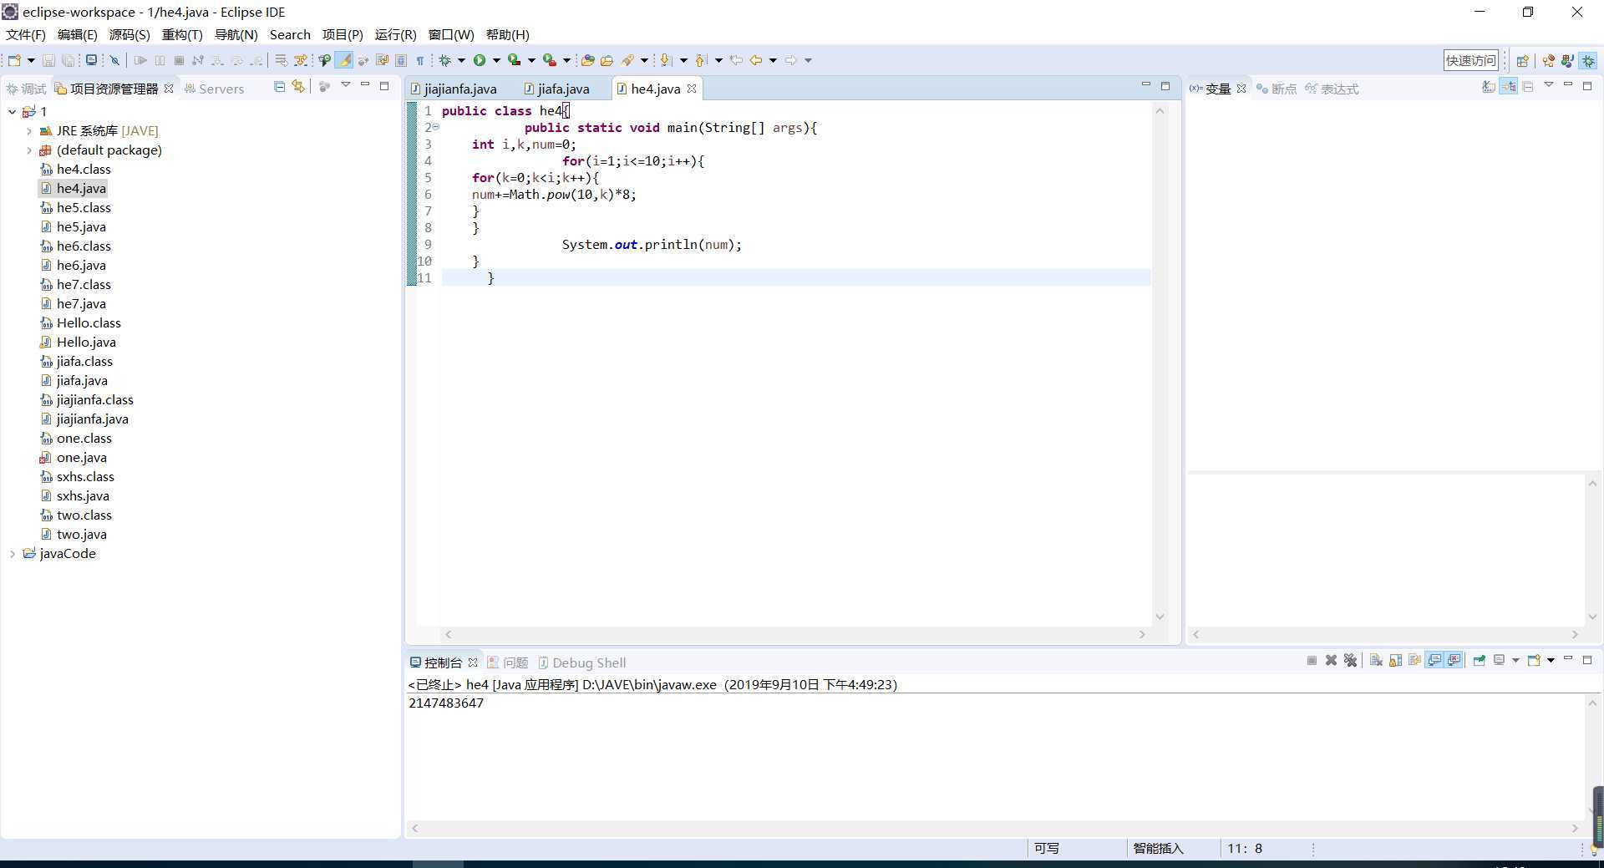Image resolution: width=1604 pixels, height=868 pixels.
Task: Click the Open Type icon
Action: point(587,60)
